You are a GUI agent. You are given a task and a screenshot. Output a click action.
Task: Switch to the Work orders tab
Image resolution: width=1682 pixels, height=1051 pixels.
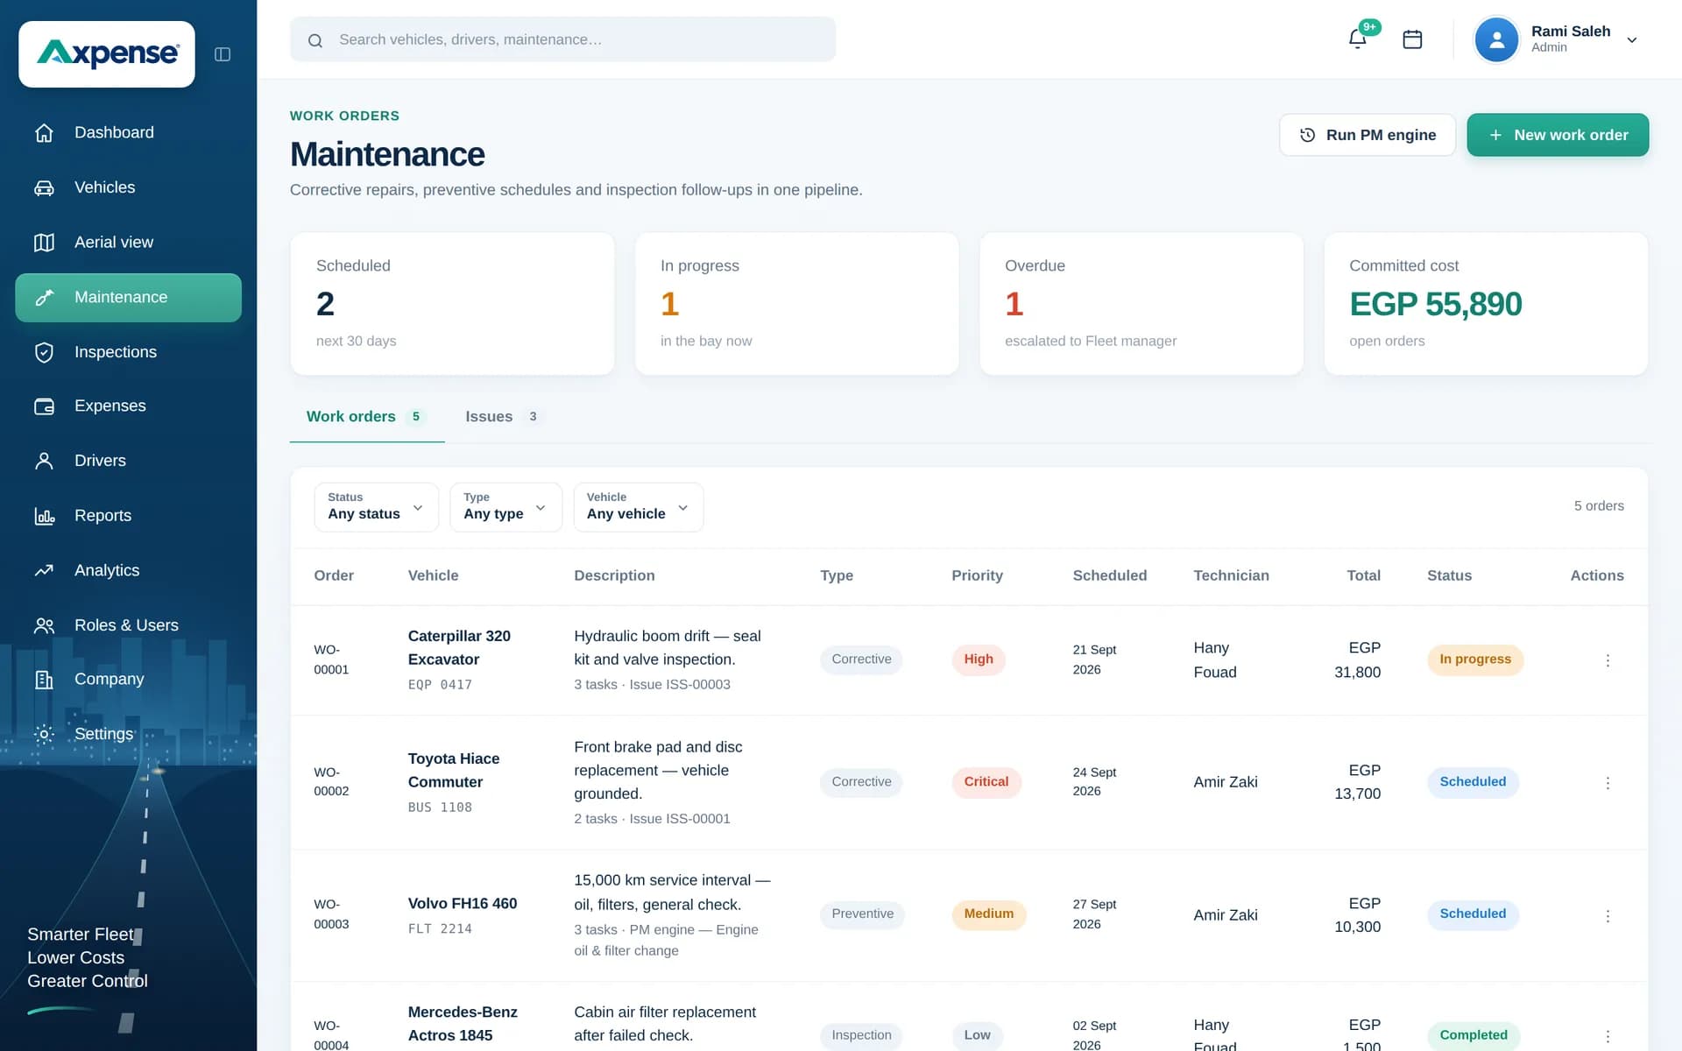pyautogui.click(x=367, y=417)
